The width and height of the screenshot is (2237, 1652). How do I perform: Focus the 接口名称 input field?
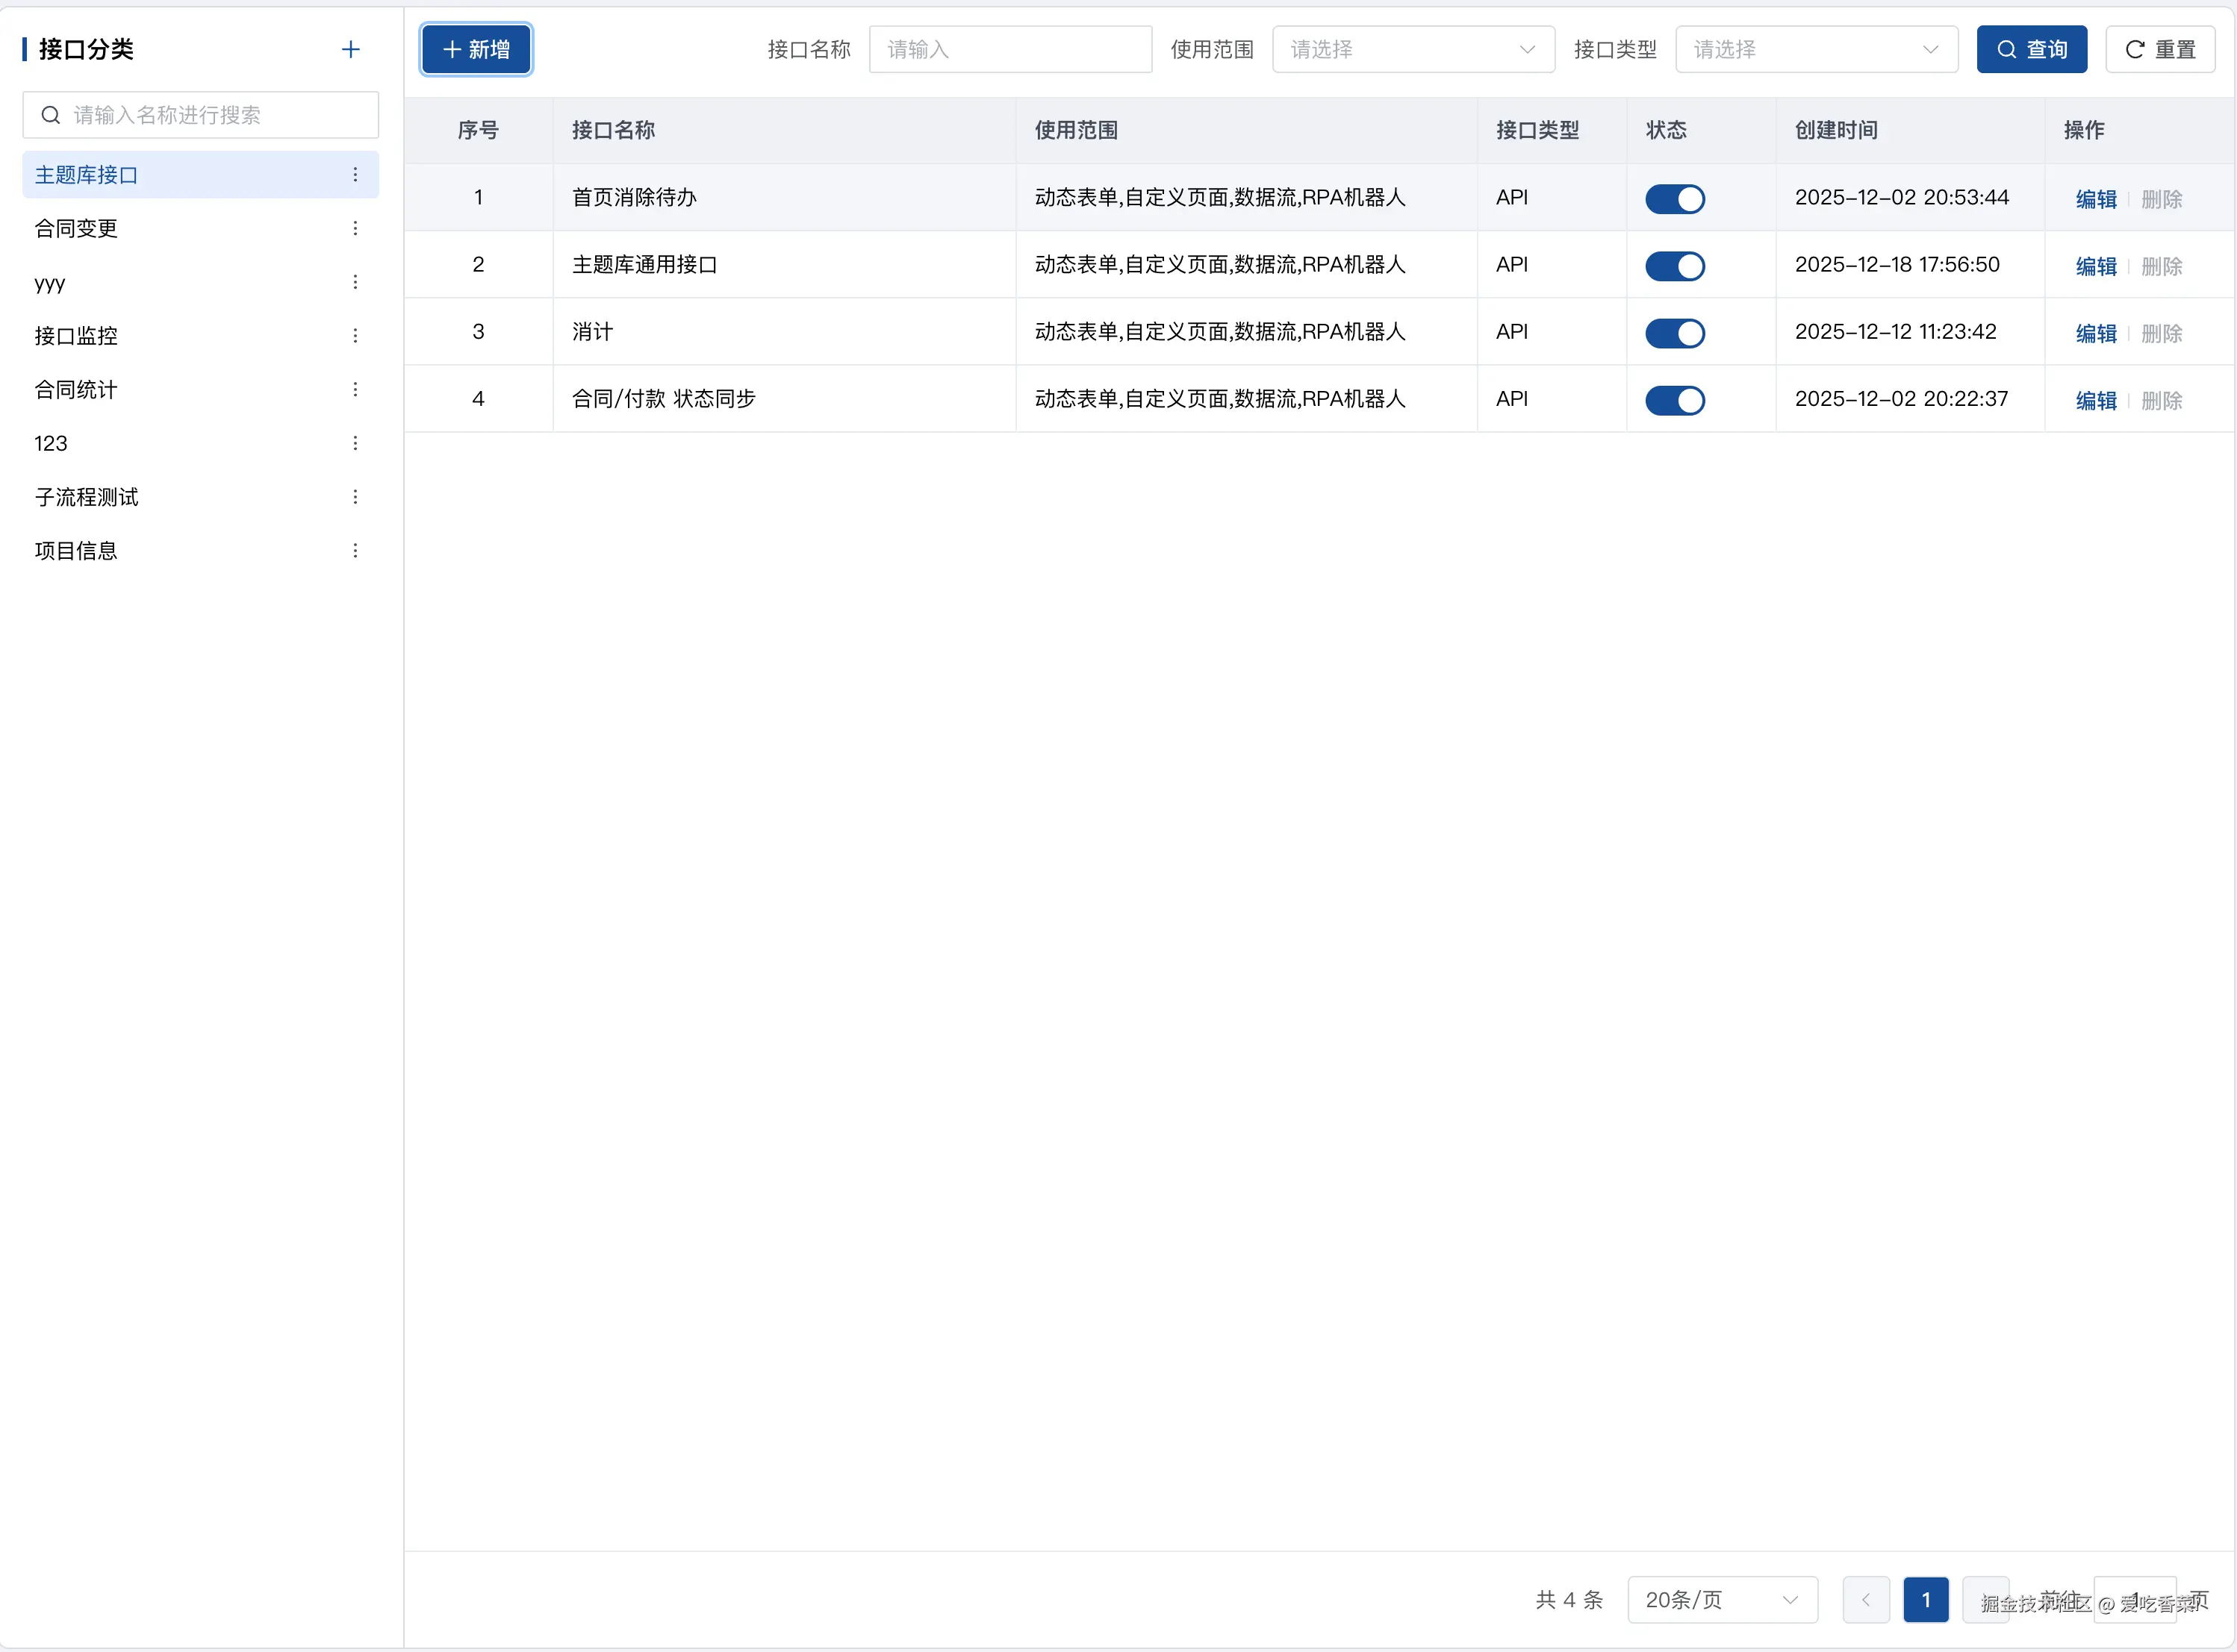pos(1009,50)
